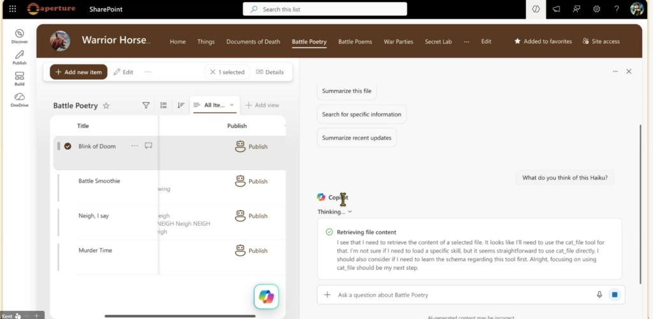This screenshot has width=653, height=319.
Task: Choose Summarize recent updates suggestion
Action: 356,138
